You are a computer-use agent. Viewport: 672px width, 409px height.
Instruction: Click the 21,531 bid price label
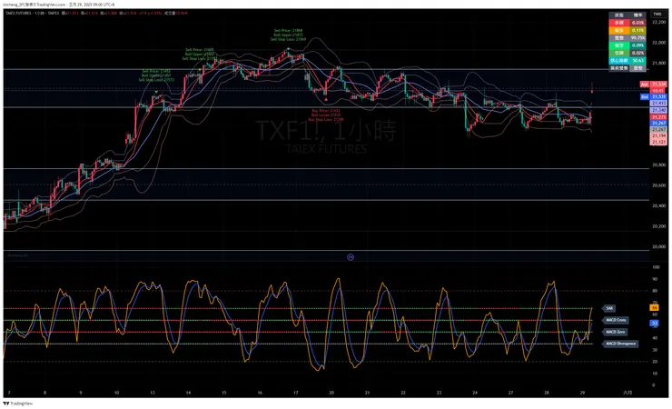[658, 97]
